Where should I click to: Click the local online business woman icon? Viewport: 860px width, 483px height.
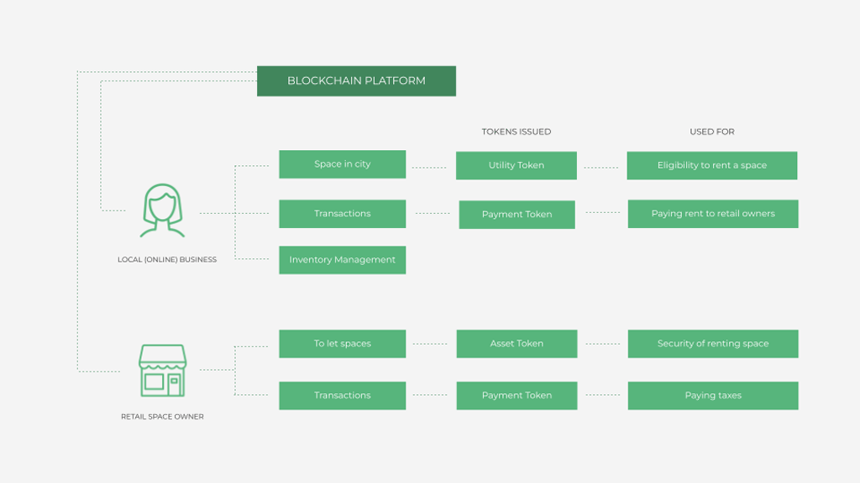pyautogui.click(x=163, y=210)
